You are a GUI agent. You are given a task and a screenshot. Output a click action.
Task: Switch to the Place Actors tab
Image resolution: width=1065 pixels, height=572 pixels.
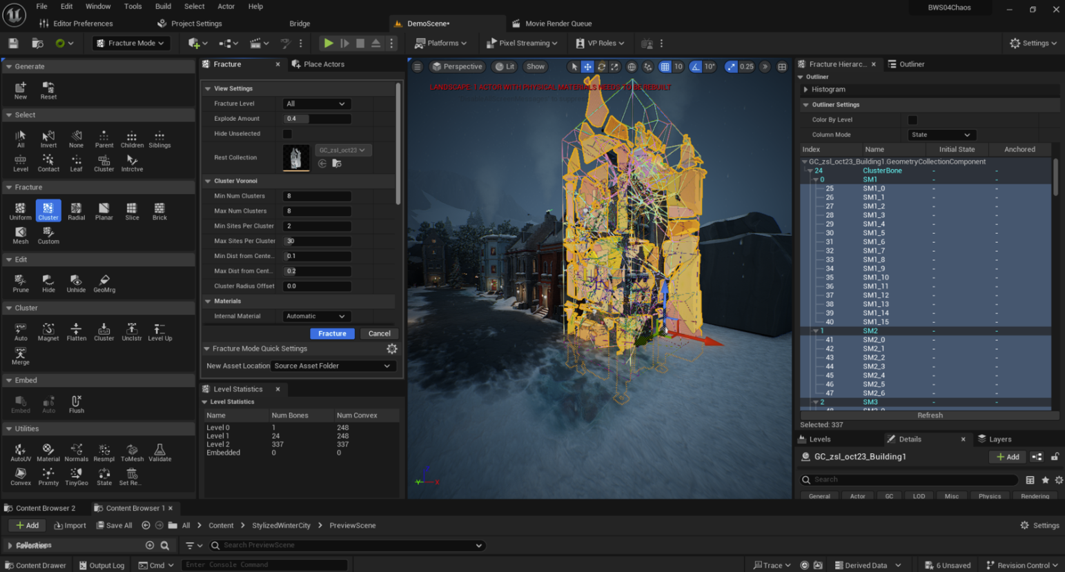click(x=318, y=64)
